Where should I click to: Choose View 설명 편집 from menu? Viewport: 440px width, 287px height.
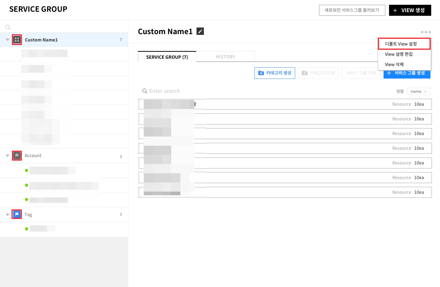(x=399, y=54)
